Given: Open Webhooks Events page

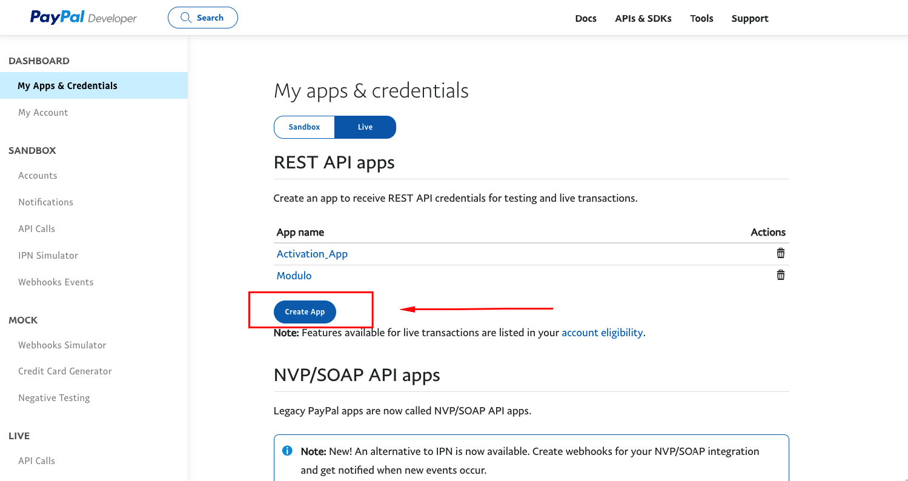Looking at the screenshot, I should (x=56, y=282).
